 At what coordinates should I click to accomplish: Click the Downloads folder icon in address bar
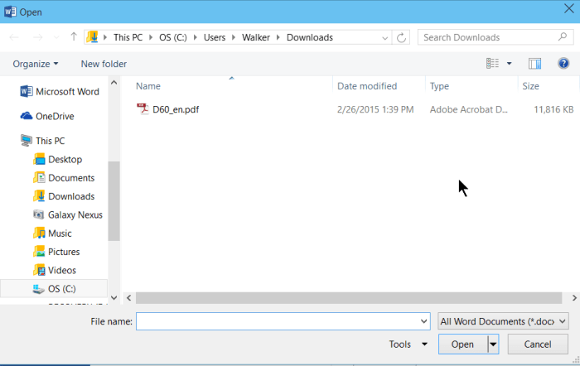point(92,37)
